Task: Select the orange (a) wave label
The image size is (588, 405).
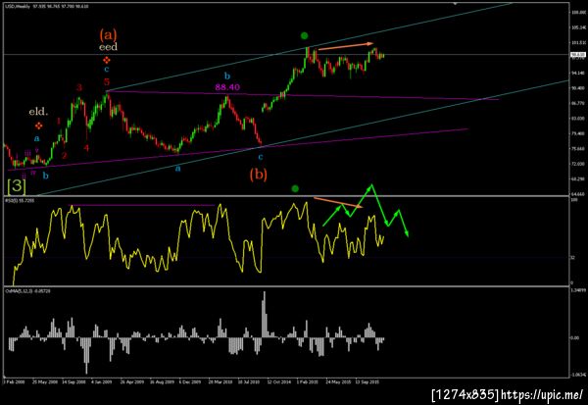Action: point(108,35)
